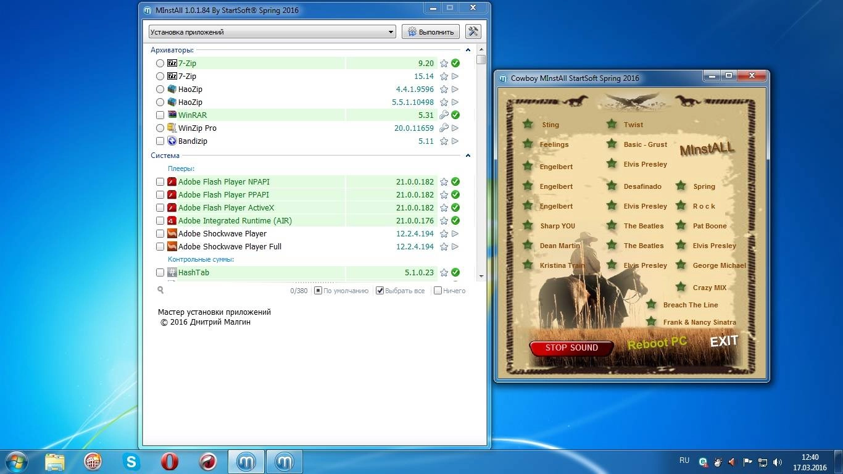Switch to second MInstAll taskbar window
This screenshot has width=843, height=474.
coord(284,461)
